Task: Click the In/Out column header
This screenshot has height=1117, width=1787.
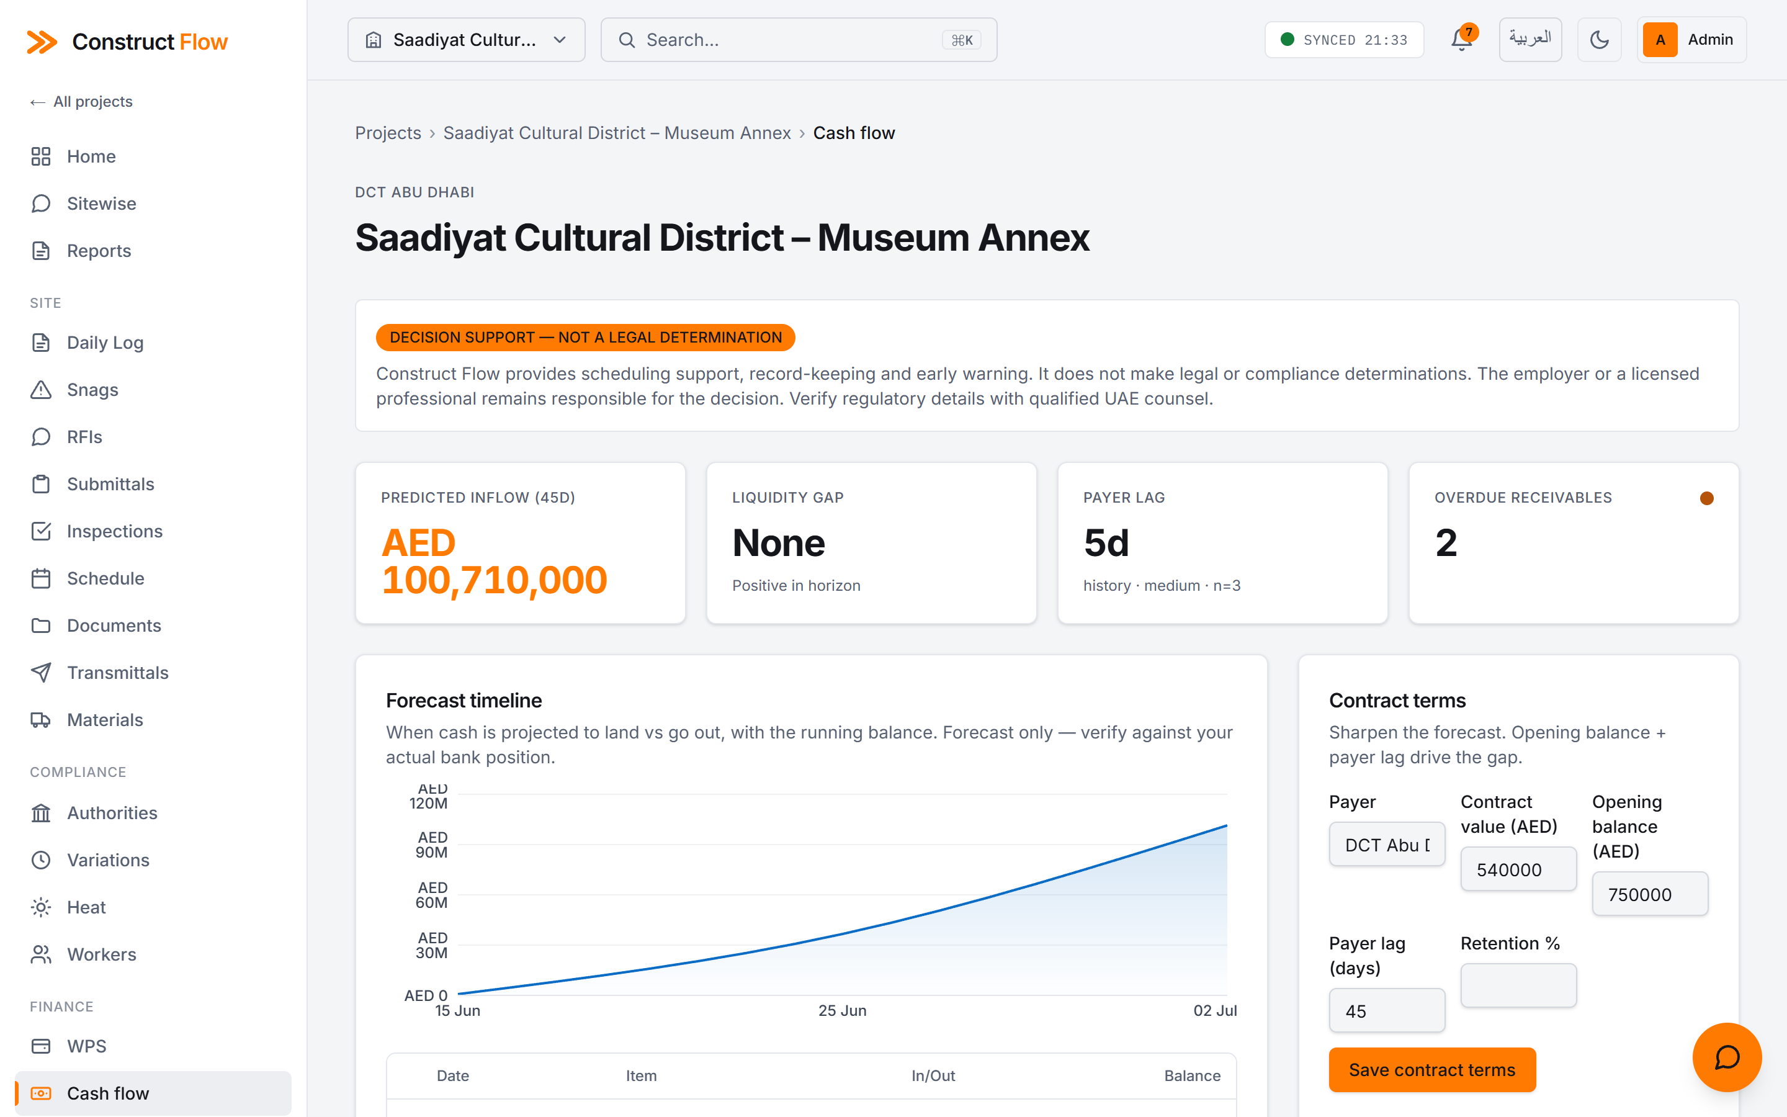Action: coord(933,1075)
